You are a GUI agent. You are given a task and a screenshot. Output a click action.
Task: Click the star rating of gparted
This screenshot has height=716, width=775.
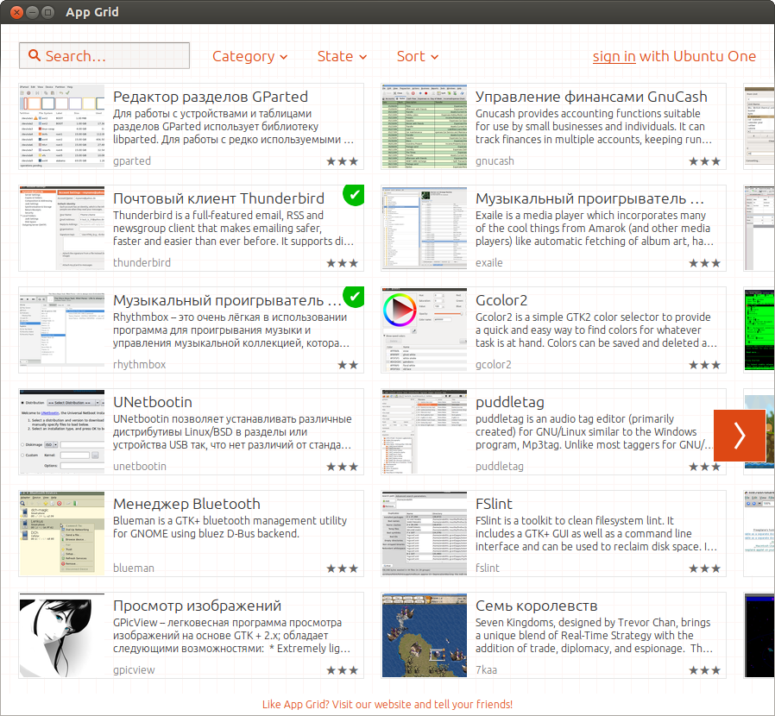(x=343, y=161)
